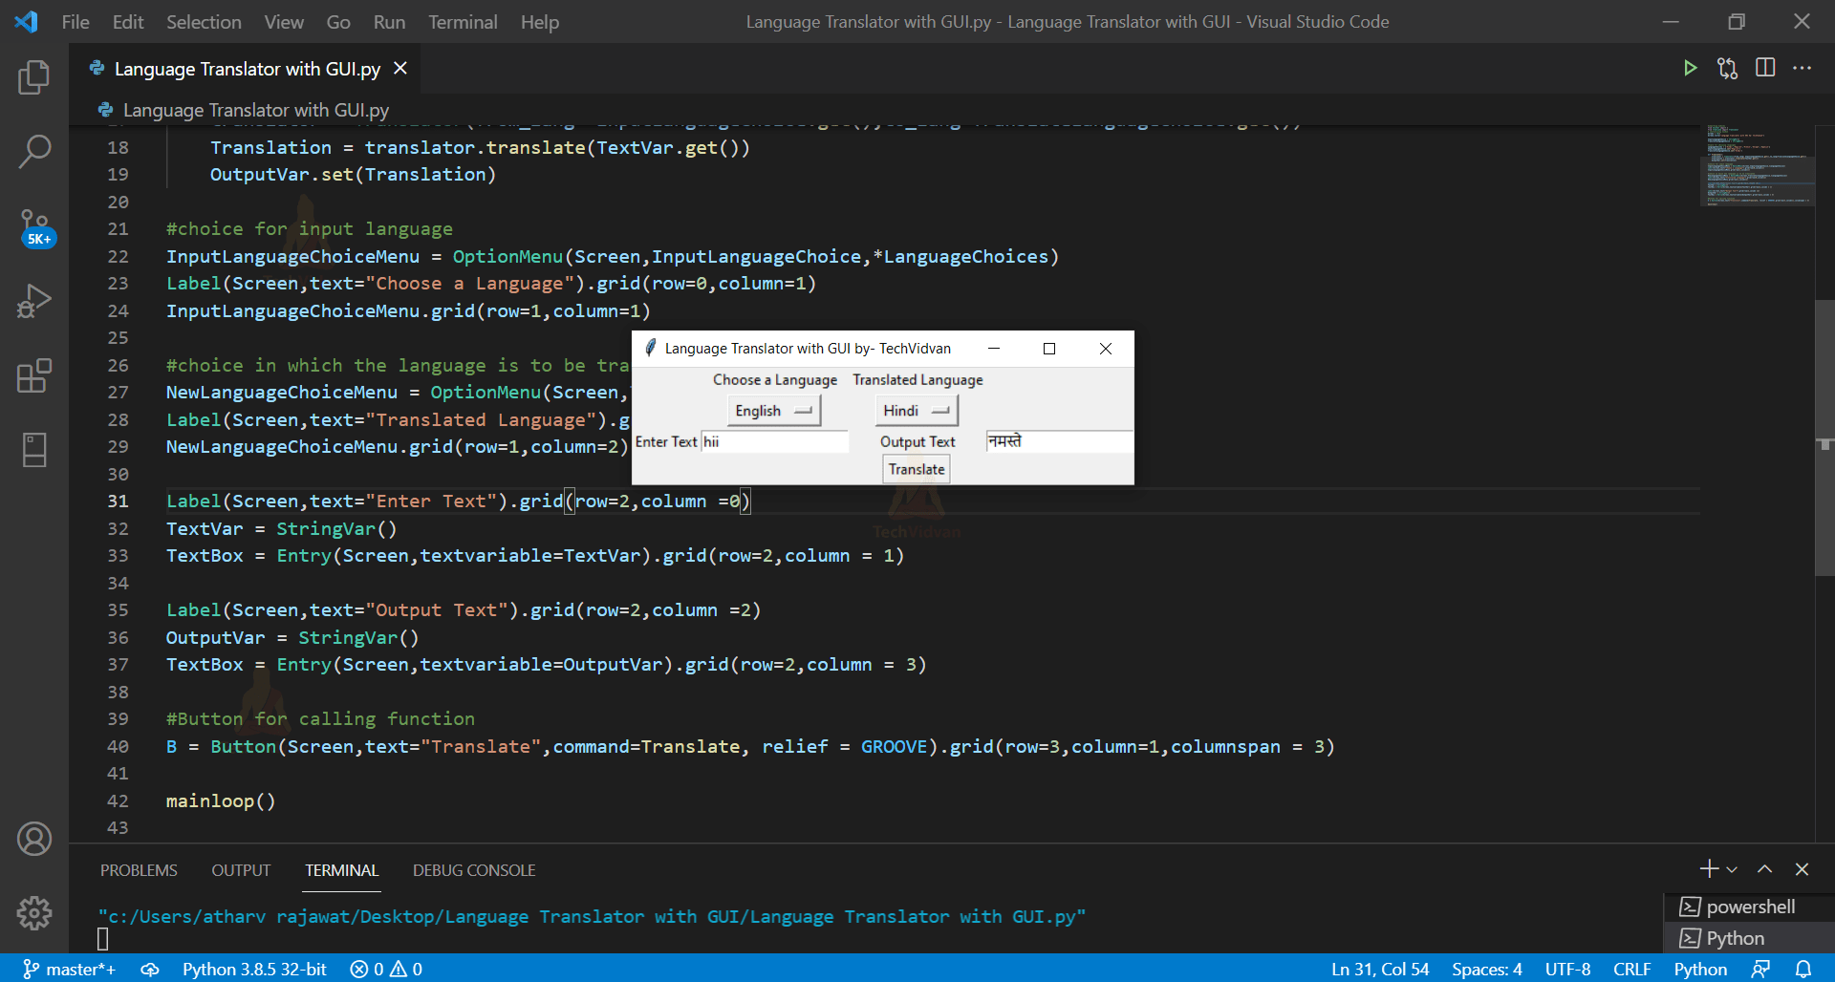Viewport: 1835px width, 982px height.
Task: Click Ln 31, Col 54 indicator
Action: (1380, 969)
